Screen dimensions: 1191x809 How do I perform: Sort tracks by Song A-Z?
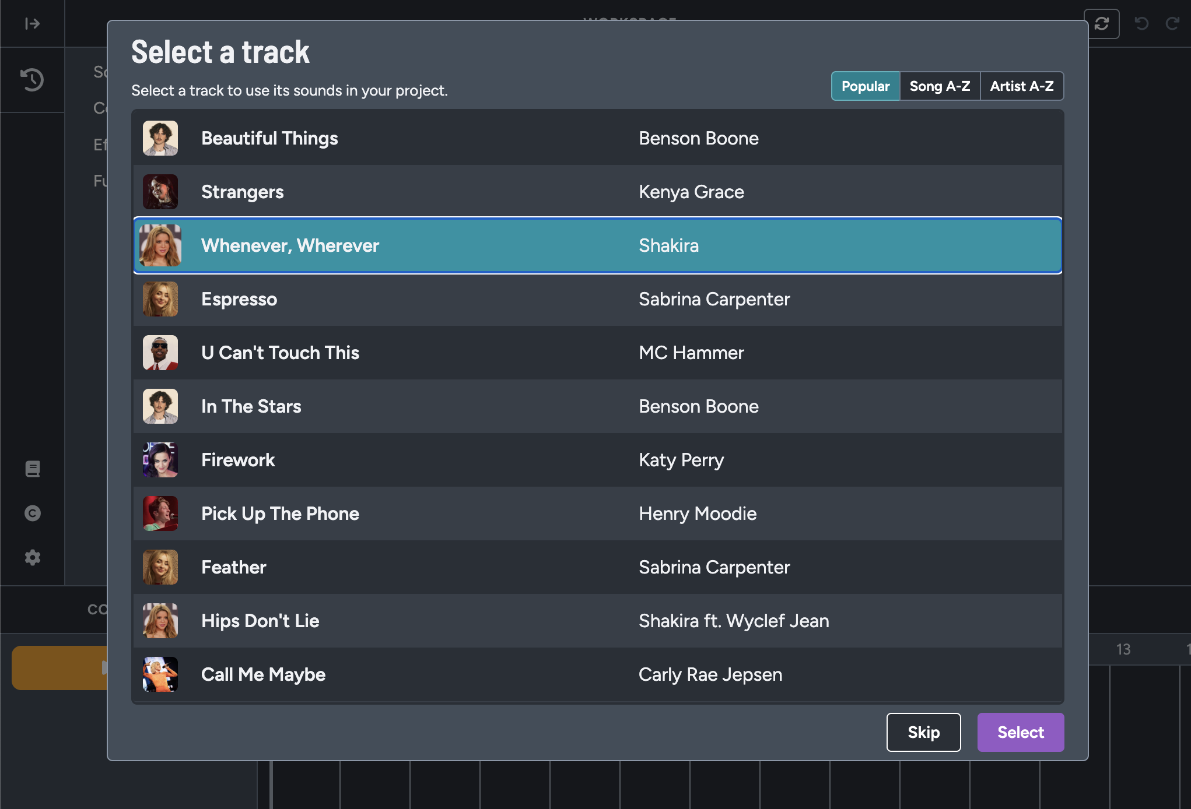tap(940, 86)
